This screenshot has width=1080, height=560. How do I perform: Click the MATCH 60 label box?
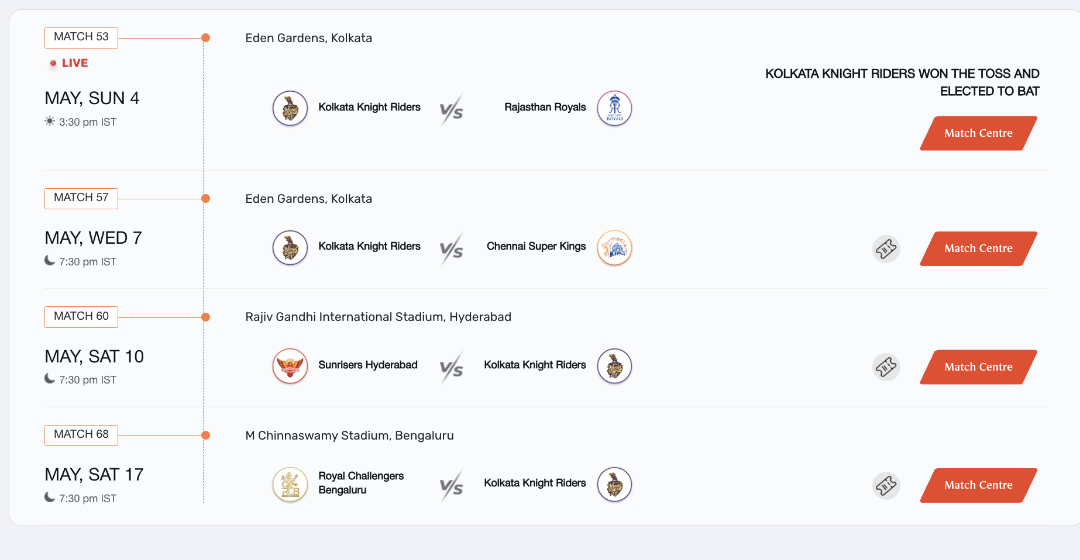[x=81, y=317]
